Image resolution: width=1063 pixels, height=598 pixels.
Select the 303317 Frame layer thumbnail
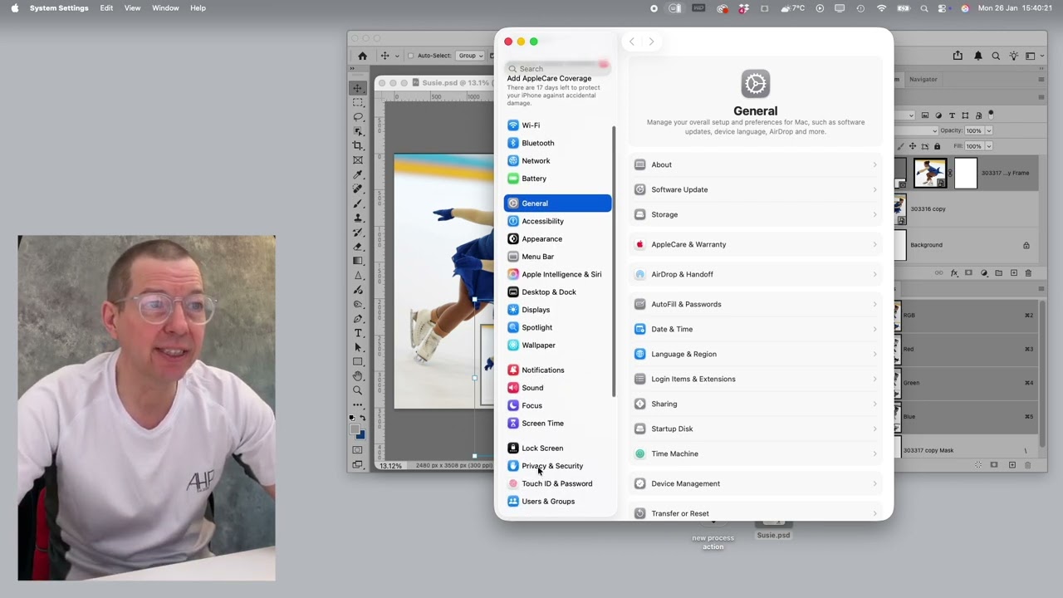pos(930,174)
